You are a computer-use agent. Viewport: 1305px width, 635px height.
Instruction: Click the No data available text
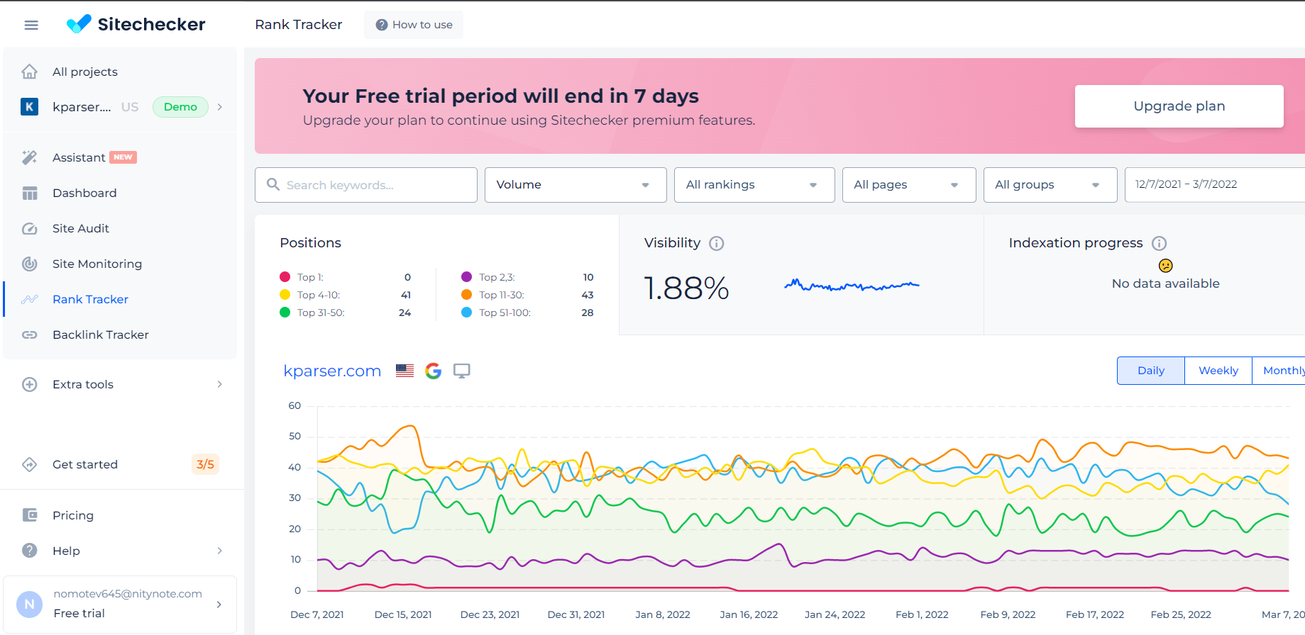coord(1166,283)
